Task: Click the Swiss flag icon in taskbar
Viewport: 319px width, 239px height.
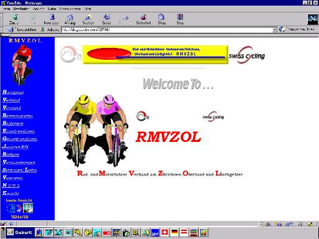Action: click(164, 232)
